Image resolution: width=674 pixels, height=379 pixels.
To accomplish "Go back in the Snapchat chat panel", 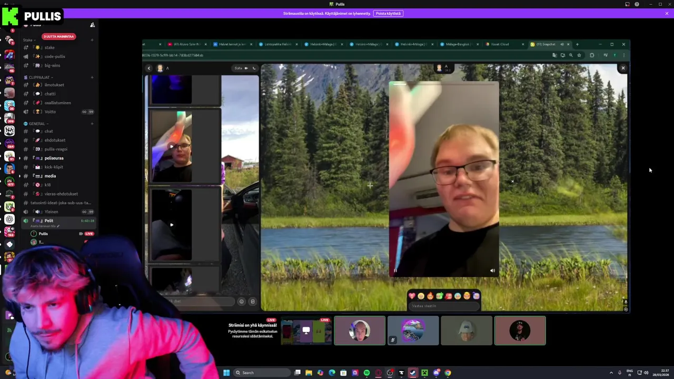I will (149, 68).
